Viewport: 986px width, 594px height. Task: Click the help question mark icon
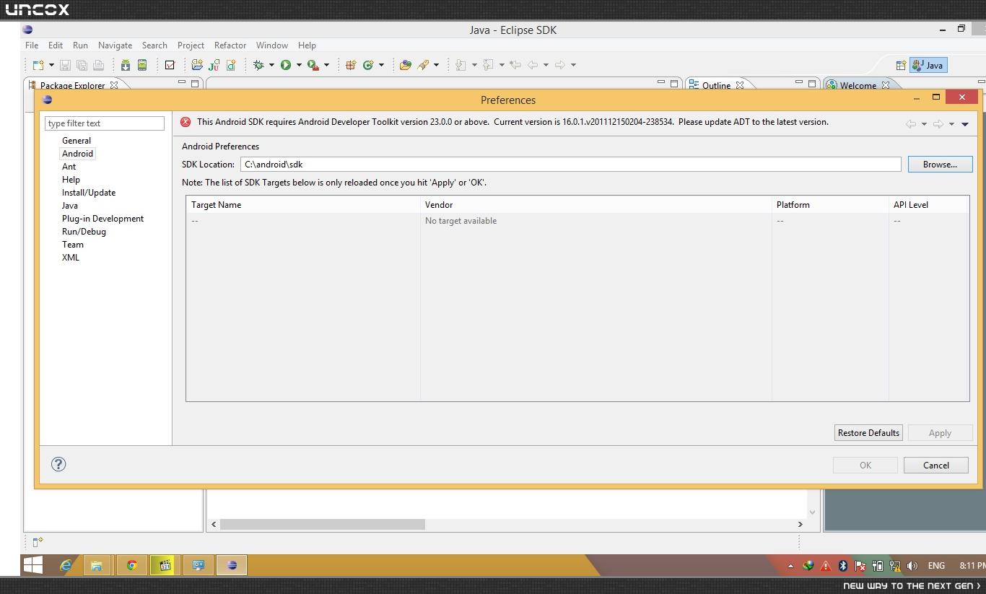point(59,464)
